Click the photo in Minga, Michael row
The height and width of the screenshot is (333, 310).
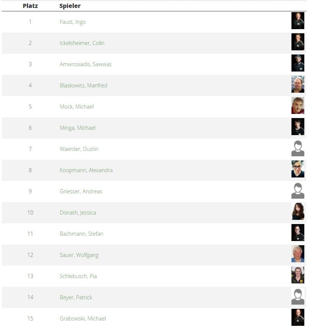click(x=298, y=127)
